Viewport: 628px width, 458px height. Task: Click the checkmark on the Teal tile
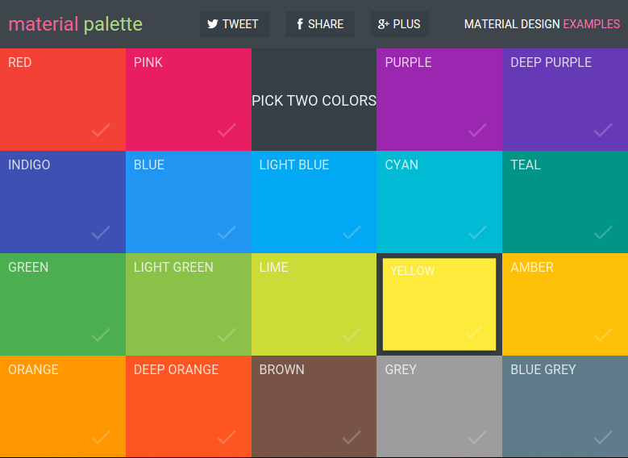(603, 232)
